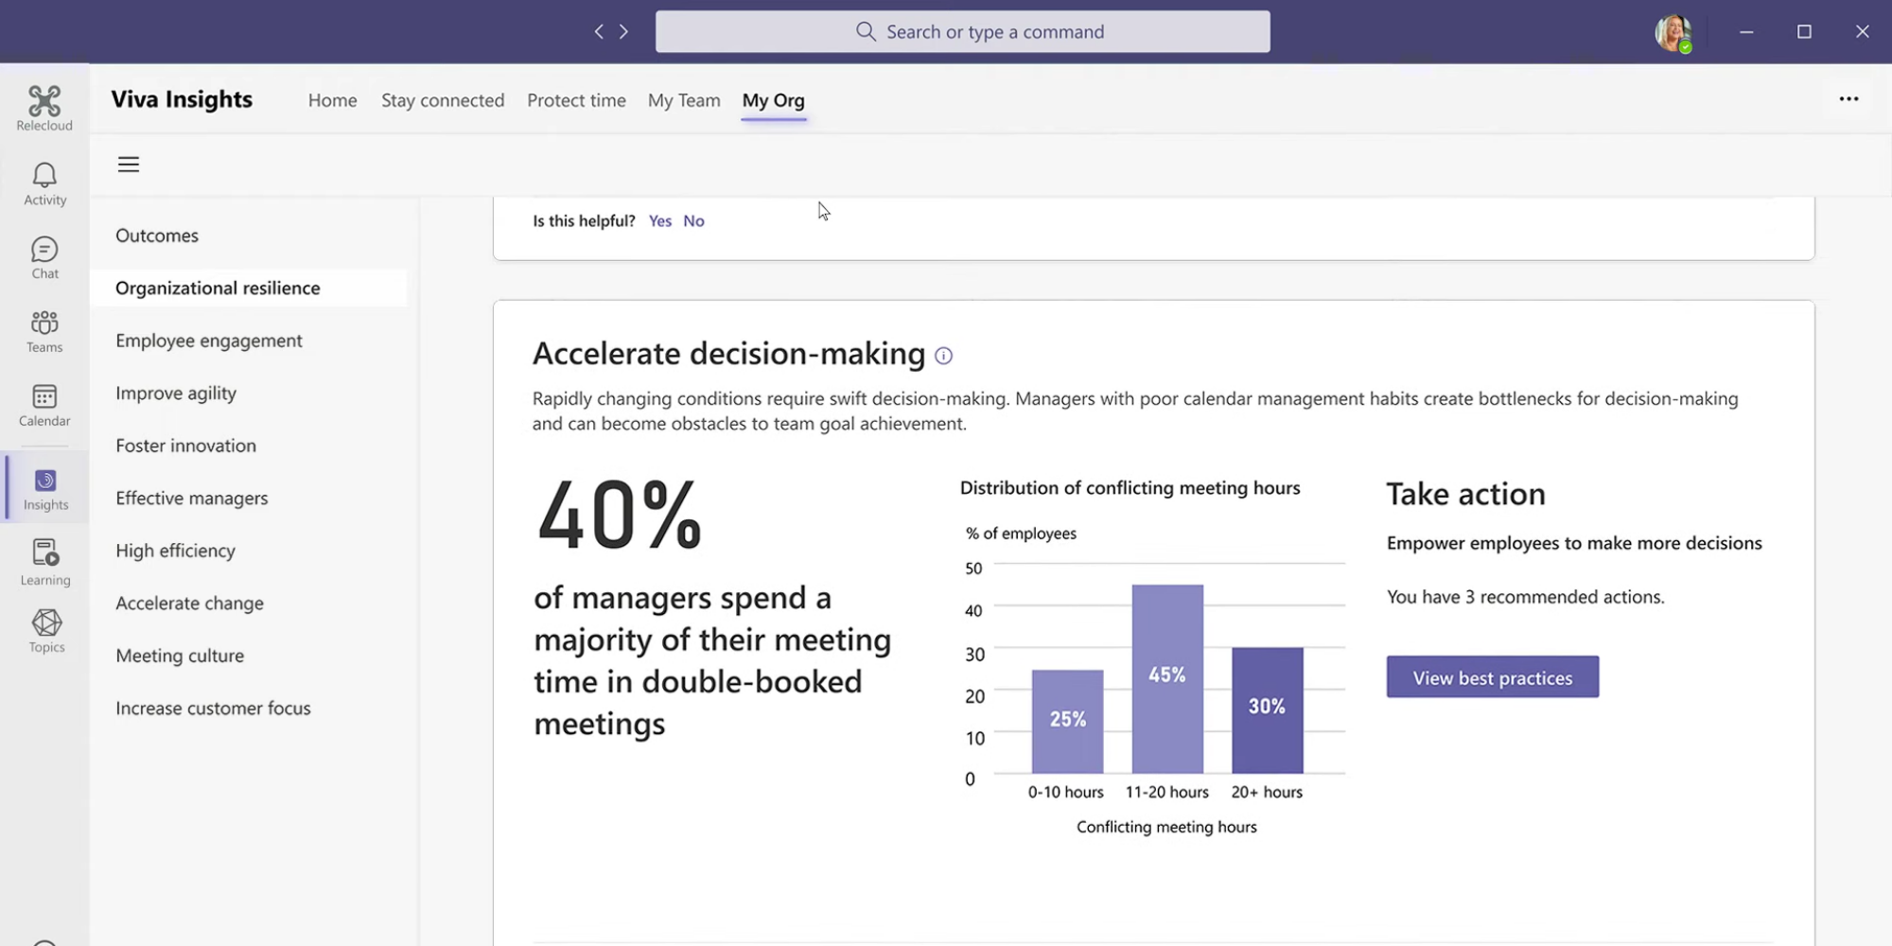Click info icon beside Accelerate decision-making

(x=943, y=356)
